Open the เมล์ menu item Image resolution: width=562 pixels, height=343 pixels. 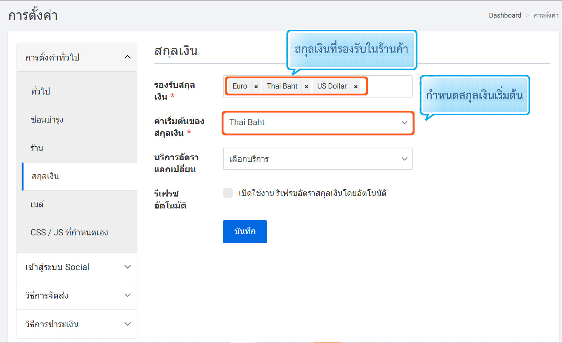37,204
